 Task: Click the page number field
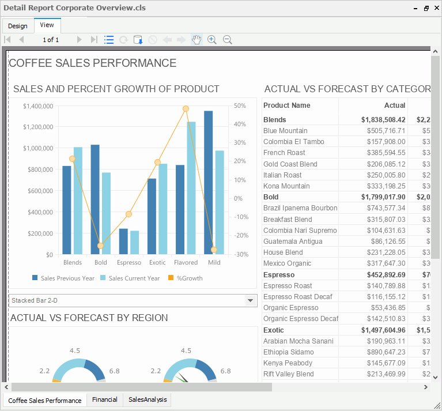point(51,40)
